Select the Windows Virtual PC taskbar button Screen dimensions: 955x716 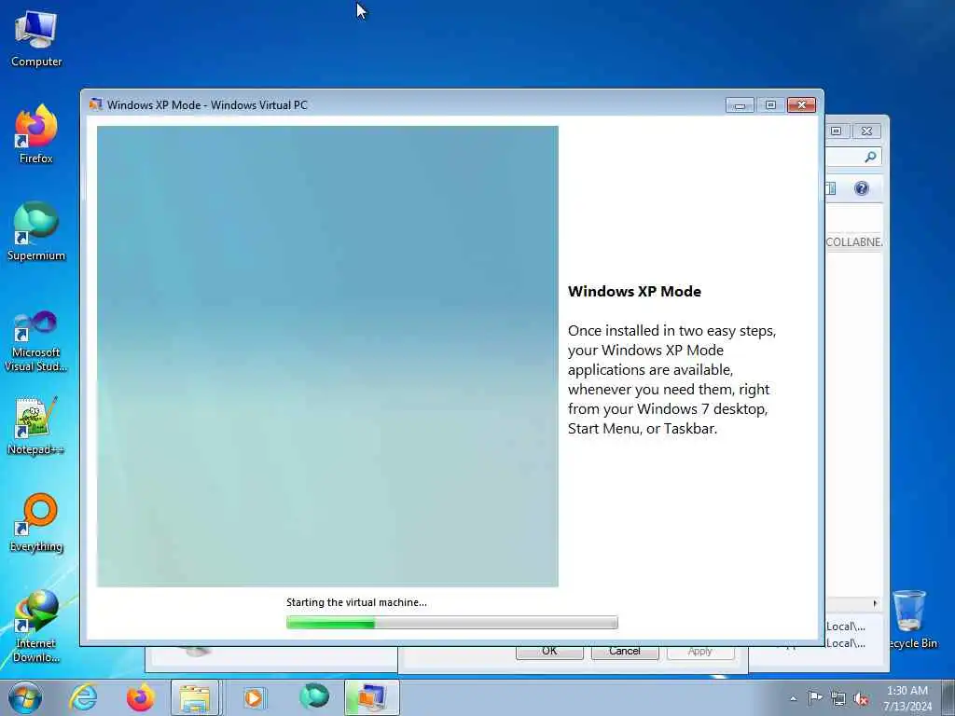(372, 697)
